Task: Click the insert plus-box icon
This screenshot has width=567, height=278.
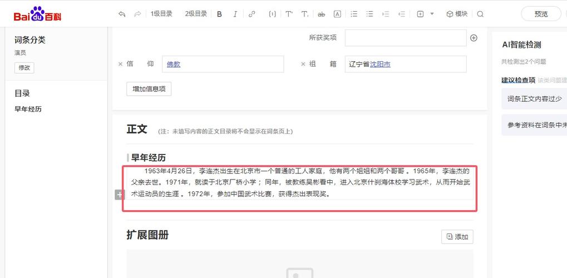Action: (x=420, y=14)
